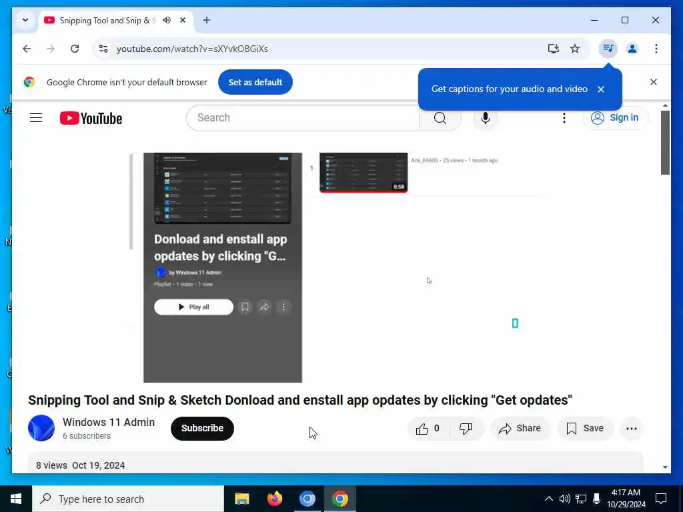
Task: Dismiss the default browser infobar
Action: click(x=654, y=82)
